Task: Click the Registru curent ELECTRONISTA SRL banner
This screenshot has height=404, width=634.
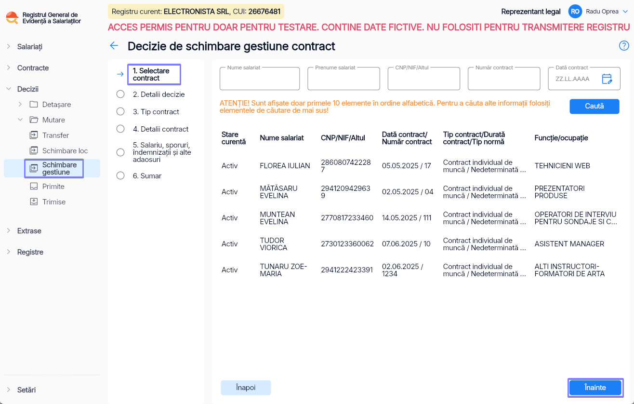Action: (x=196, y=11)
